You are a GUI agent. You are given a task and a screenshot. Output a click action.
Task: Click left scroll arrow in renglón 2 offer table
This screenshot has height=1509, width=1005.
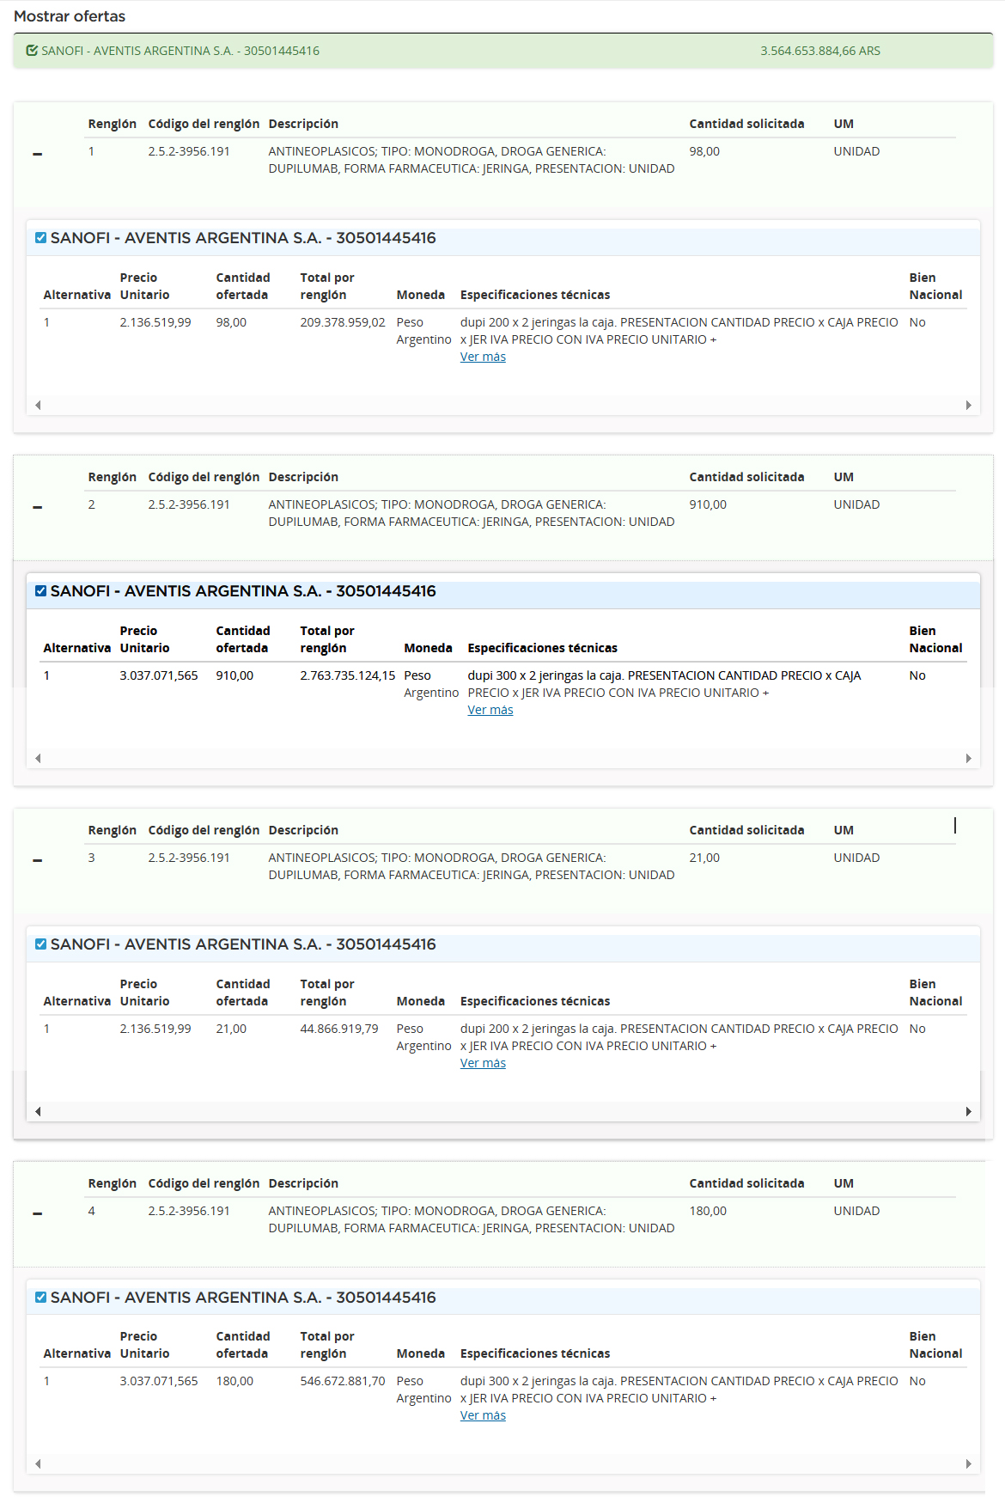coord(38,758)
